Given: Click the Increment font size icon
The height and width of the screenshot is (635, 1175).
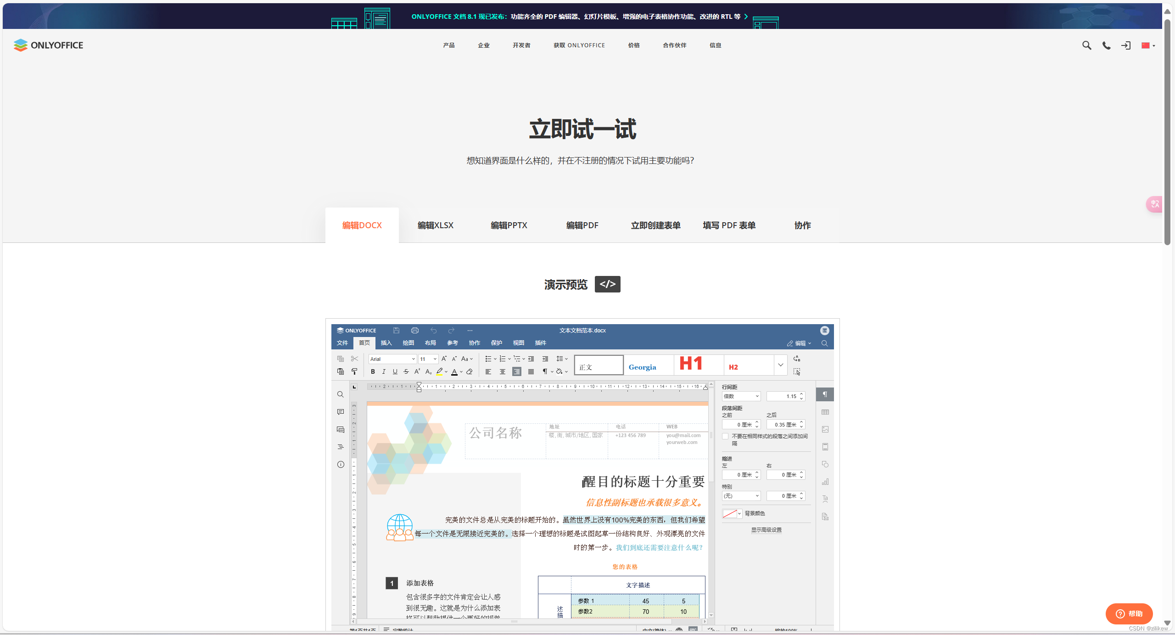Looking at the screenshot, I should (444, 359).
